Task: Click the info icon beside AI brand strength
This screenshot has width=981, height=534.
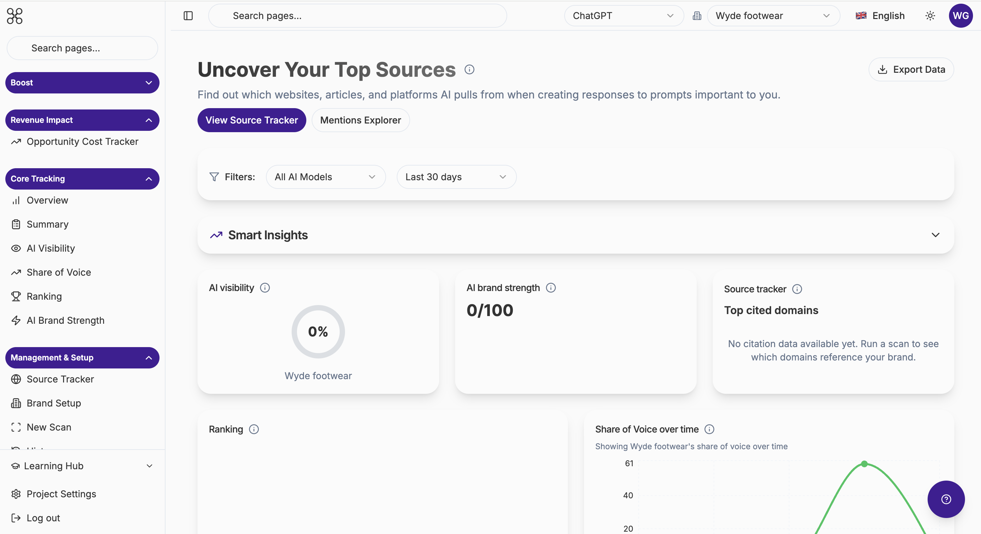Action: pyautogui.click(x=551, y=288)
